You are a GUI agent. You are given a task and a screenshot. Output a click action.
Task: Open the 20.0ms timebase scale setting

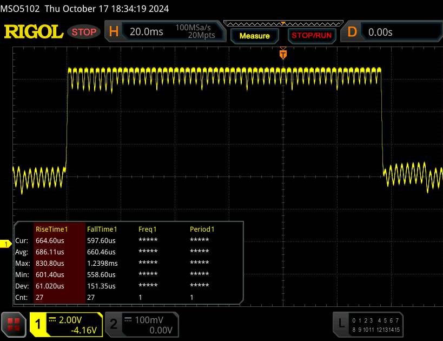coord(147,32)
